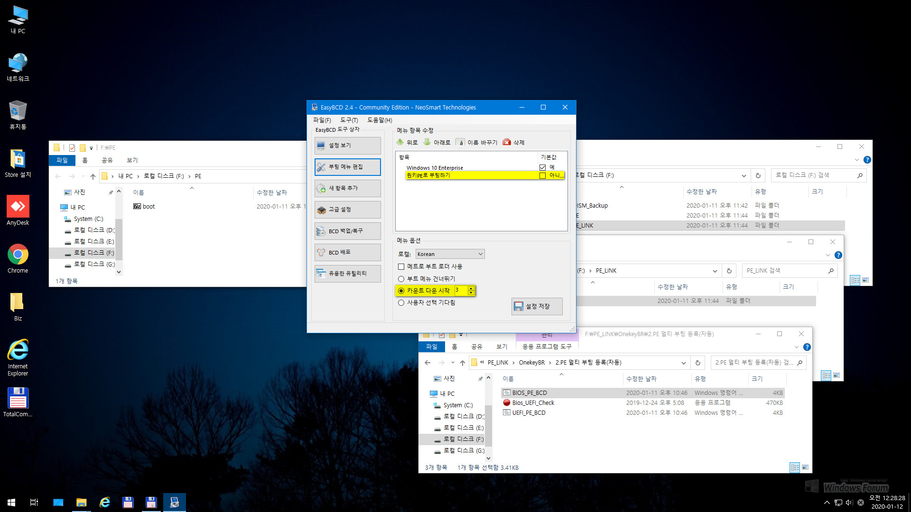The height and width of the screenshot is (512, 911).
Task: Select 원키PE로 부팅하기 boot entry
Action: click(x=428, y=175)
